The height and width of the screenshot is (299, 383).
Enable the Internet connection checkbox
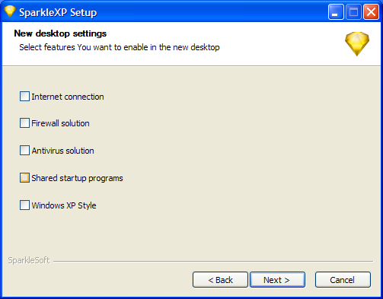tap(24, 97)
